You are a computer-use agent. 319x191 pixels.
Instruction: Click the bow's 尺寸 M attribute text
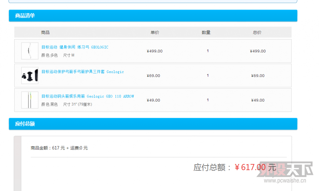(69, 55)
